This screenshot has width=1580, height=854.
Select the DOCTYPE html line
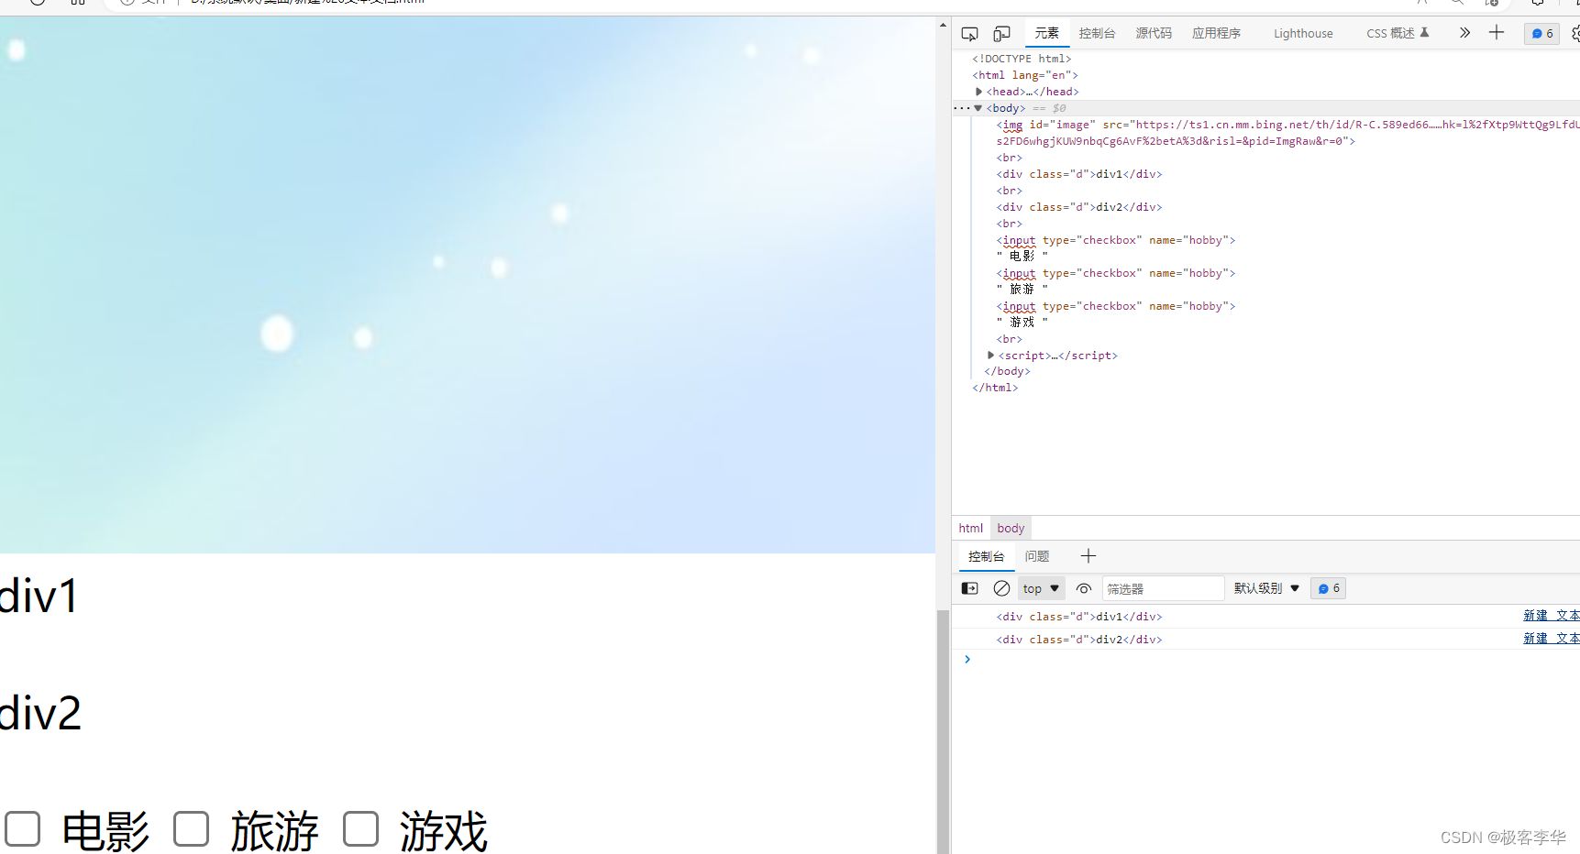(x=1022, y=59)
